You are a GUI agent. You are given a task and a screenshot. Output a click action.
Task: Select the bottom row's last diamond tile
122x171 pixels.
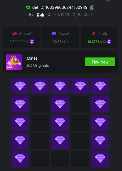tap(100, 159)
